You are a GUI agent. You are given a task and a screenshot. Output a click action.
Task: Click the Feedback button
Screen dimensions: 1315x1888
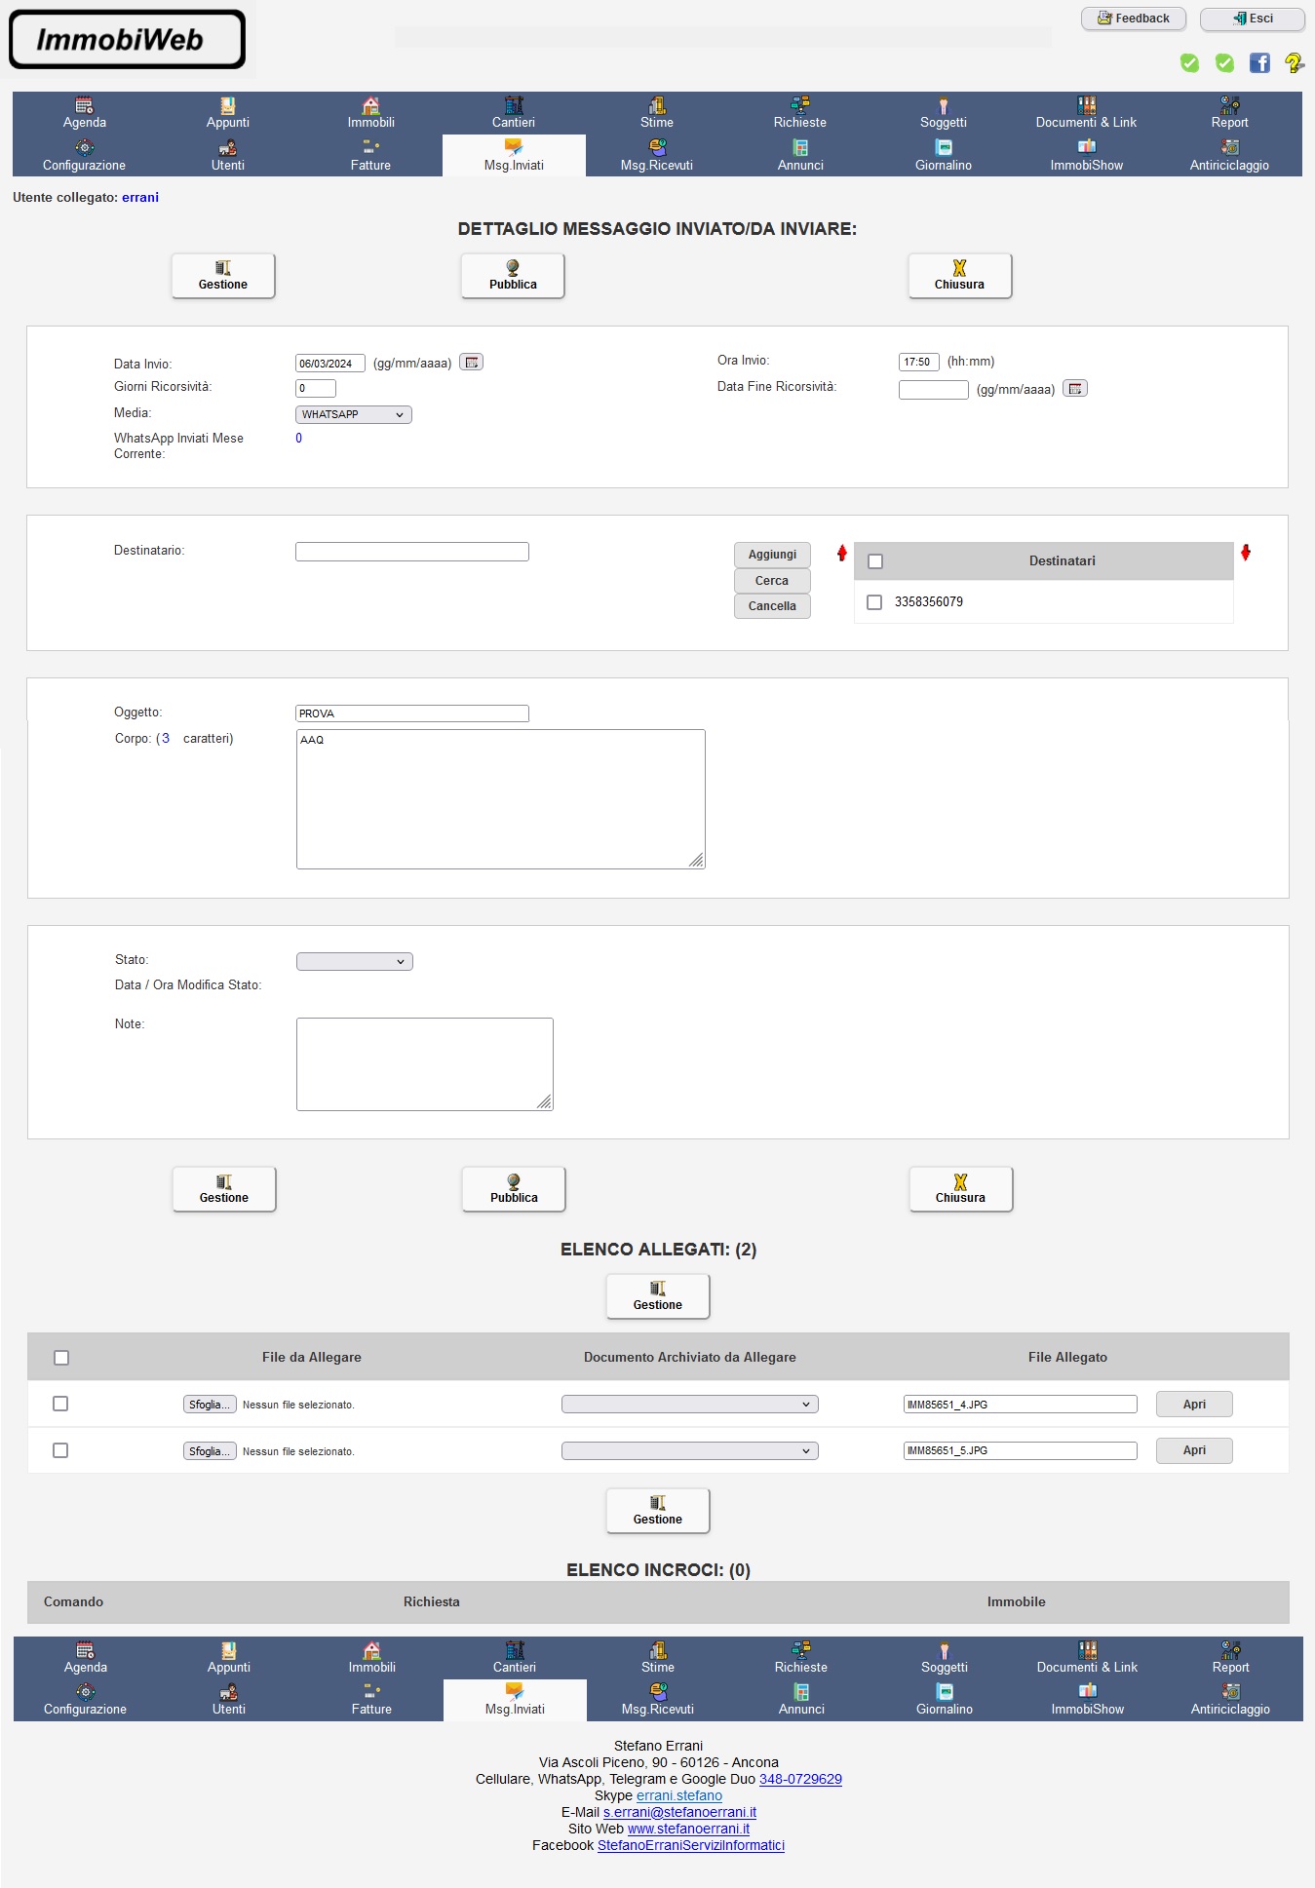click(x=1134, y=19)
